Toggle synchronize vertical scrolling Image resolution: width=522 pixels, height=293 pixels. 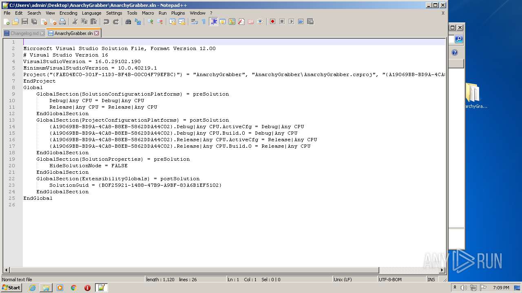point(173,22)
